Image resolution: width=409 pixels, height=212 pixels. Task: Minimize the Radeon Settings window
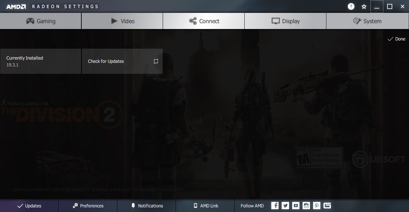[377, 6]
